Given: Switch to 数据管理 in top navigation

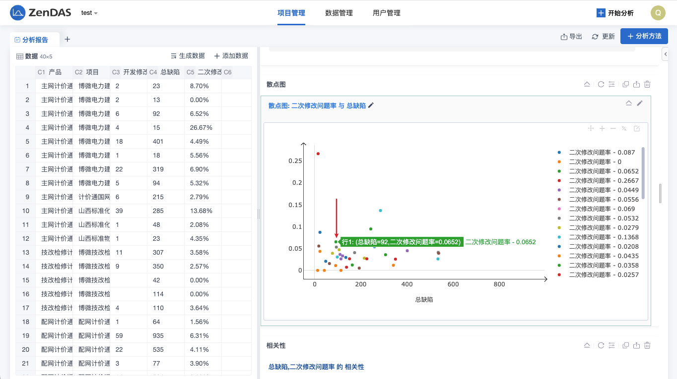Looking at the screenshot, I should pyautogui.click(x=339, y=13).
